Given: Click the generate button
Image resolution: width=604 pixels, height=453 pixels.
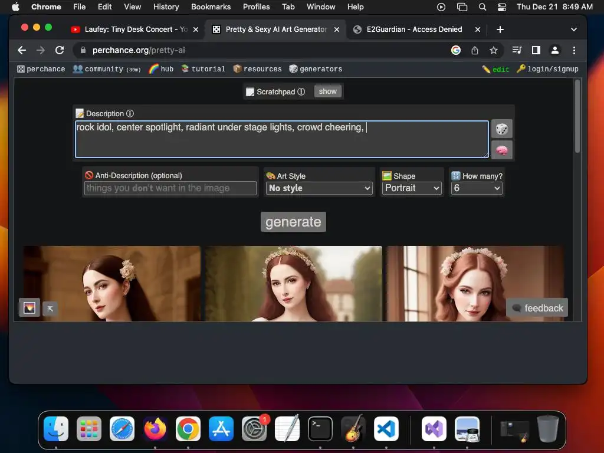Looking at the screenshot, I should click(293, 222).
